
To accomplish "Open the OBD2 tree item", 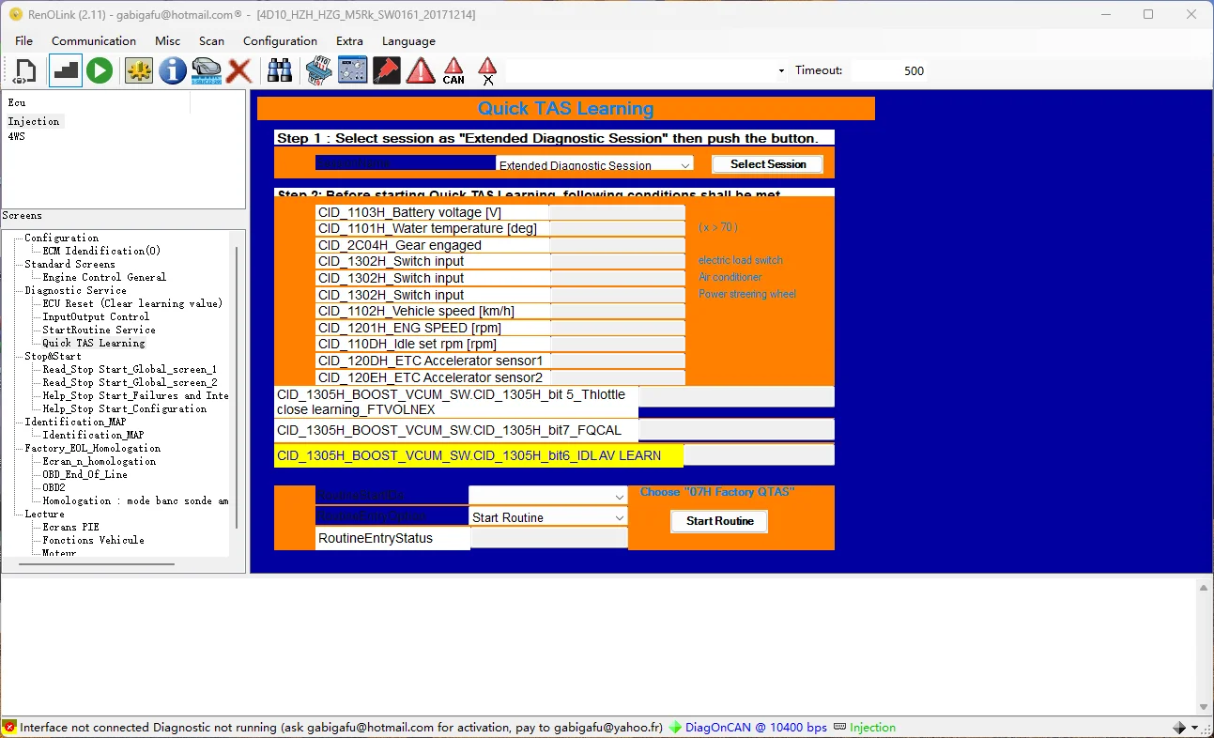I will tap(54, 487).
